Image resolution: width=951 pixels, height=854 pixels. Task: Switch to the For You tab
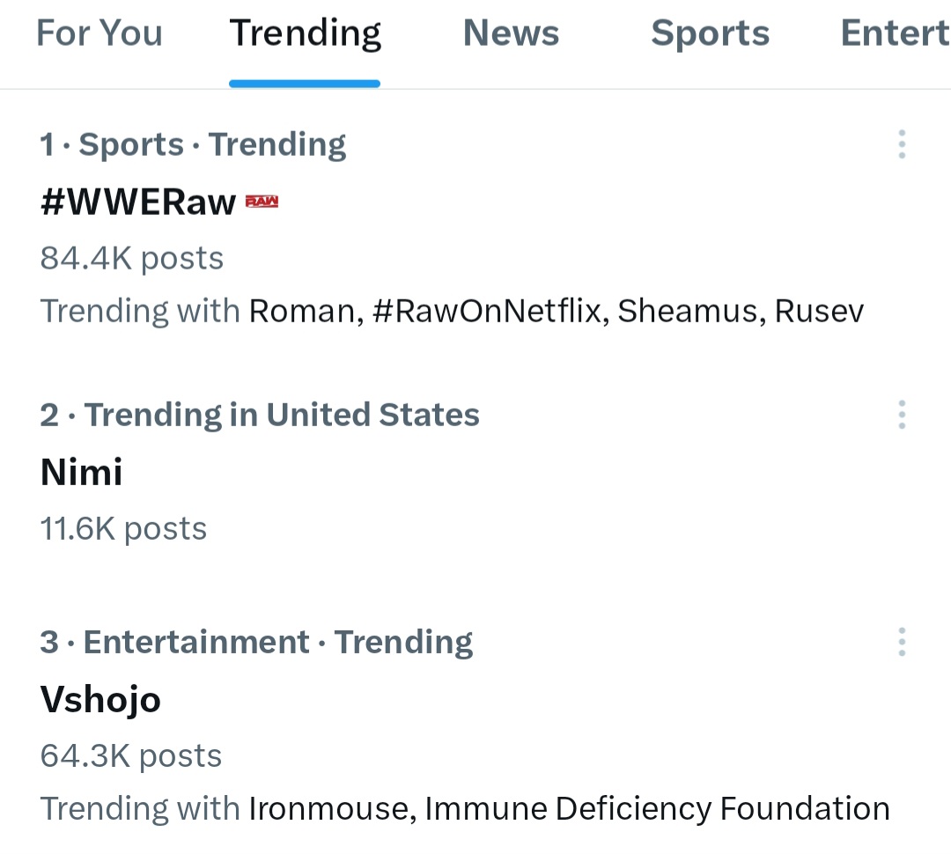[100, 33]
